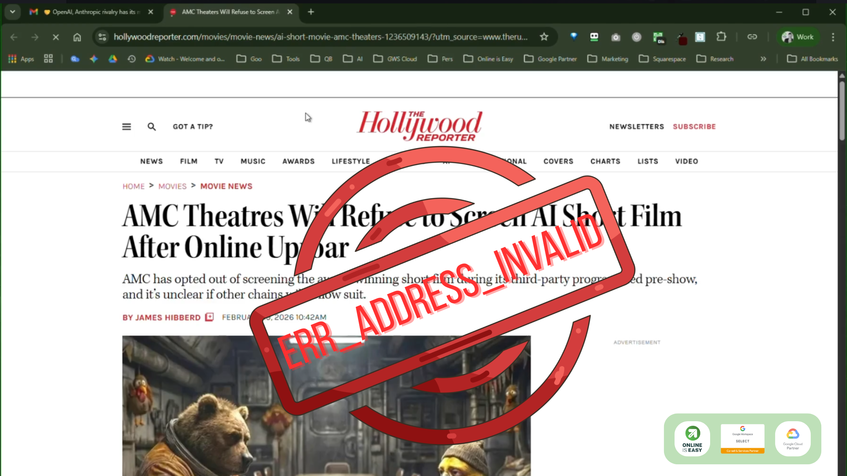
Task: Click the link-sharing icon in the toolbar
Action: (752, 37)
